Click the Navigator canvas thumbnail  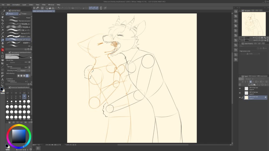[x=254, y=24]
